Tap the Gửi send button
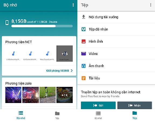 point(98,105)
